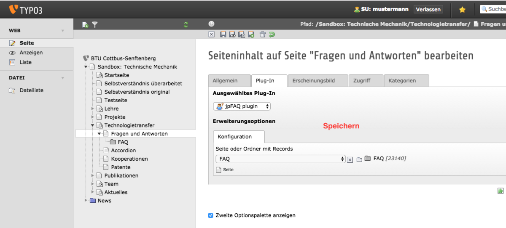Switch to the Allgemein tab
Image resolution: width=506 pixels, height=228 pixels.
225,81
